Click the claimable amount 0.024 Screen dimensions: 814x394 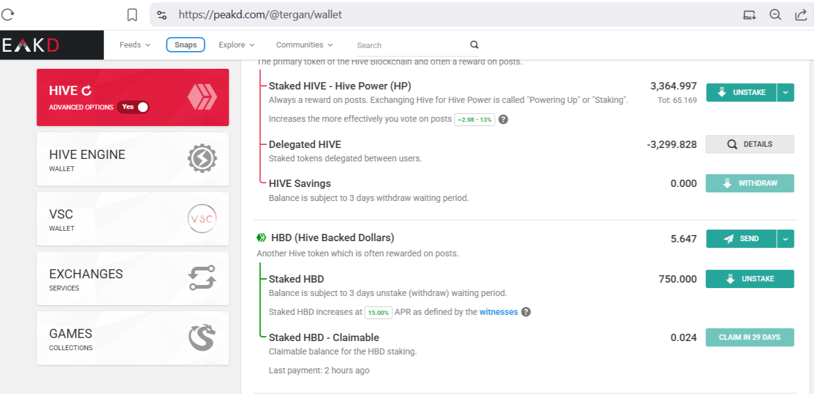(x=683, y=337)
